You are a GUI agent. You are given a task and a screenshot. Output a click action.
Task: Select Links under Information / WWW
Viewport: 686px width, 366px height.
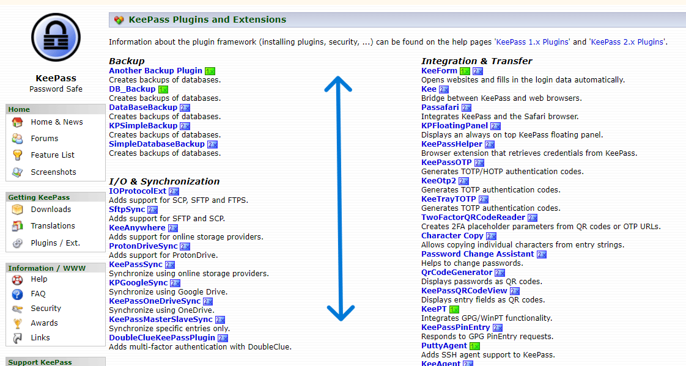tap(42, 337)
